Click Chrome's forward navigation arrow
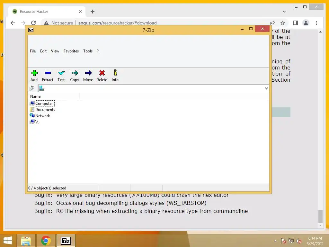Viewport: 329px width, 247px height. coord(23,23)
